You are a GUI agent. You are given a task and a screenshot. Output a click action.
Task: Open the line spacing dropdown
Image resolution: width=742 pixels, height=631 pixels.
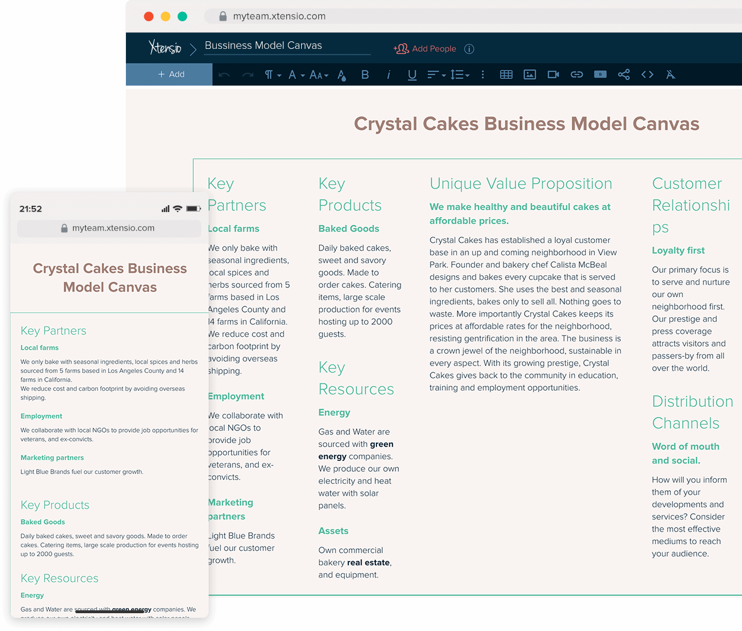[x=460, y=74]
